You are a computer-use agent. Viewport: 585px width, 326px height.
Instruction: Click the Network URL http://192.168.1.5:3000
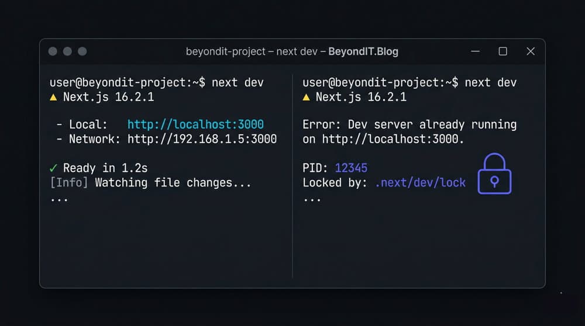(202, 139)
